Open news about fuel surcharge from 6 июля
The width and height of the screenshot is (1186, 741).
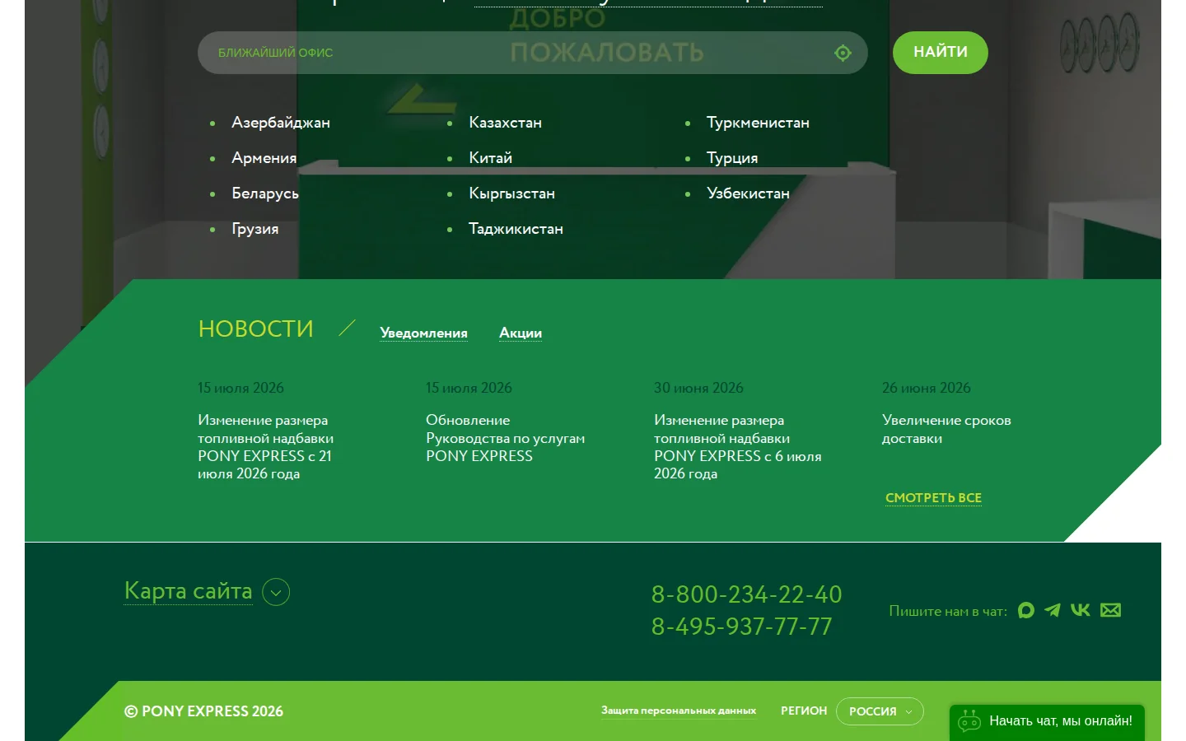[738, 447]
